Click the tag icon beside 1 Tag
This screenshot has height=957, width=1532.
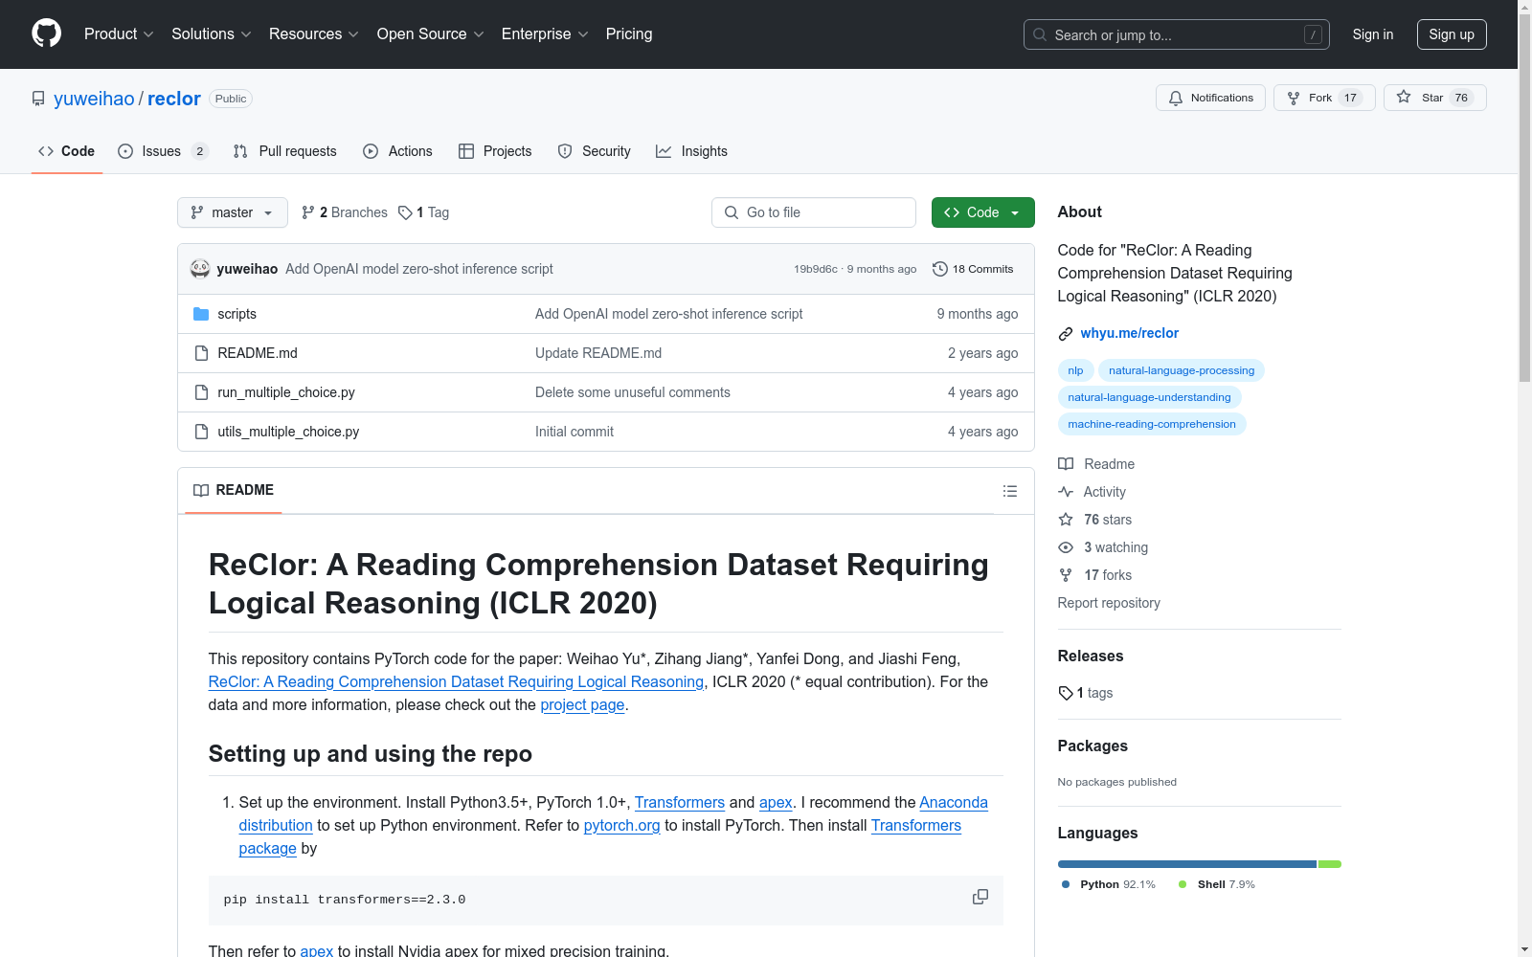(x=406, y=212)
